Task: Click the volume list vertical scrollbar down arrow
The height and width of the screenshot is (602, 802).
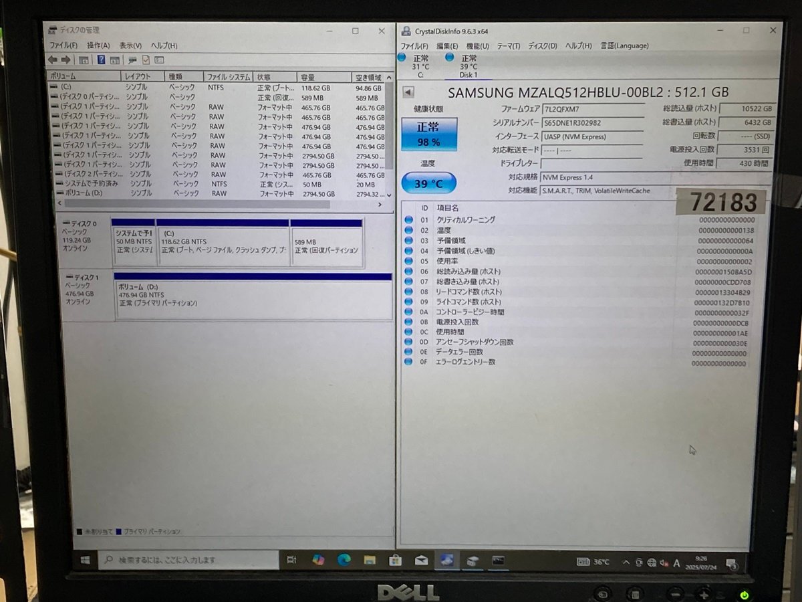Action: click(390, 195)
